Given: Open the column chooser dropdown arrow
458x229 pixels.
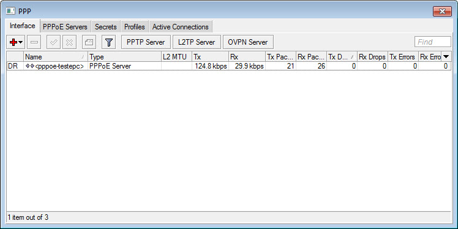Looking at the screenshot, I should pyautogui.click(x=446, y=57).
